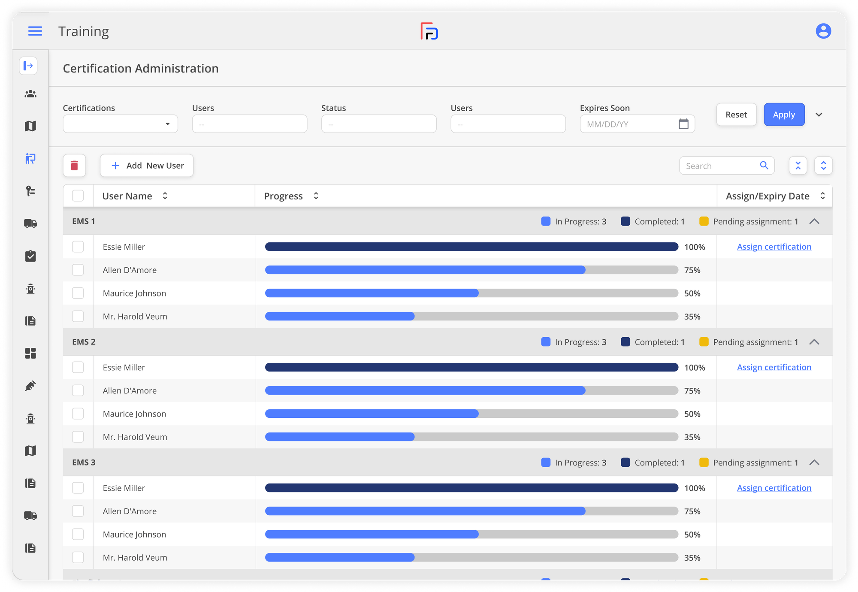The width and height of the screenshot is (858, 592).
Task: Assign certification to Essie Miller in EMS 2
Action: click(x=774, y=367)
